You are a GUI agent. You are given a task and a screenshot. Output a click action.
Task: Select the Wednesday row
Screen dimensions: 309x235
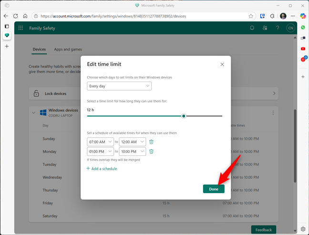pyautogui.click(x=154, y=177)
